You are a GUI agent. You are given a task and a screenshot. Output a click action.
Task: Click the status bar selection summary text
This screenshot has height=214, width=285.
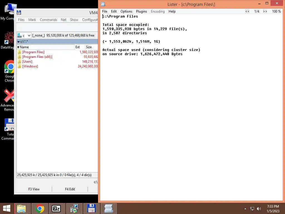tap(54, 175)
